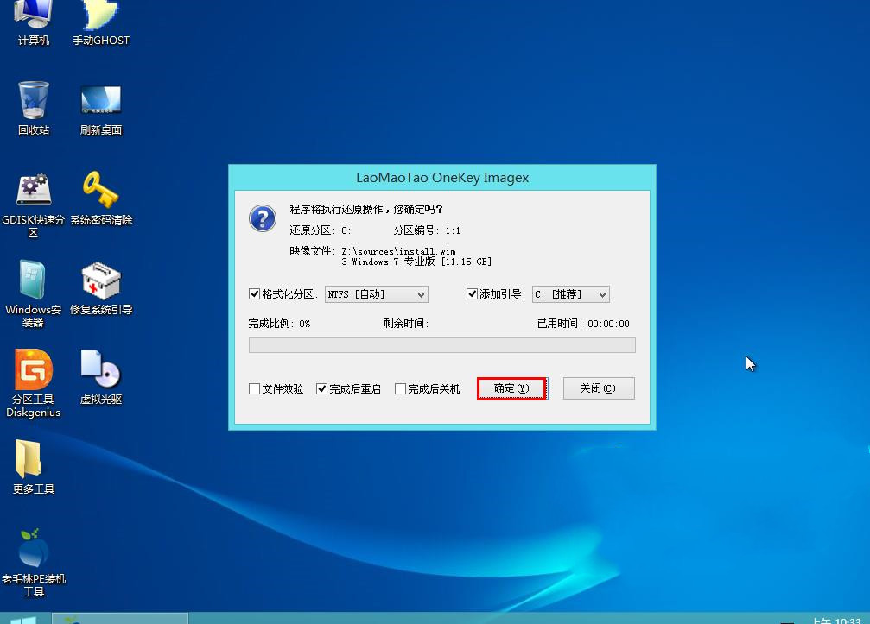Viewport: 870px width, 624px height.
Task: Open GDISK快速分区 tool icon
Action: pos(34,205)
